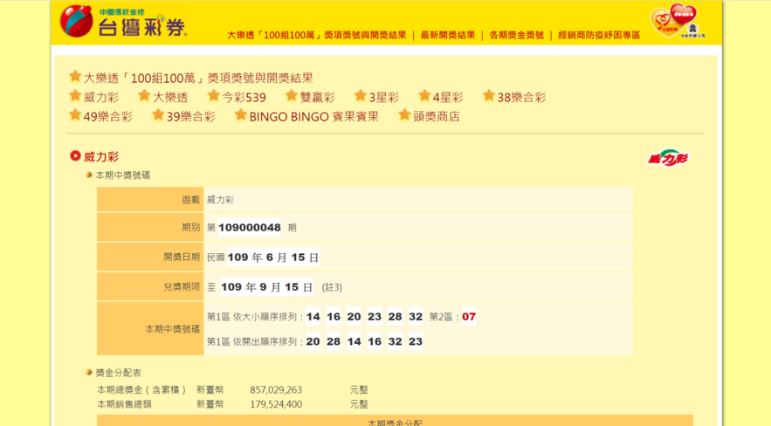Jump to 4星彩 results link

448,97
